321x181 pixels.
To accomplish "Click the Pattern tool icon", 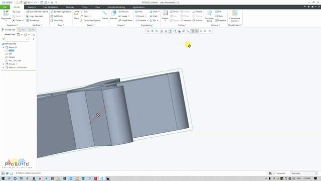I will coord(165,15).
